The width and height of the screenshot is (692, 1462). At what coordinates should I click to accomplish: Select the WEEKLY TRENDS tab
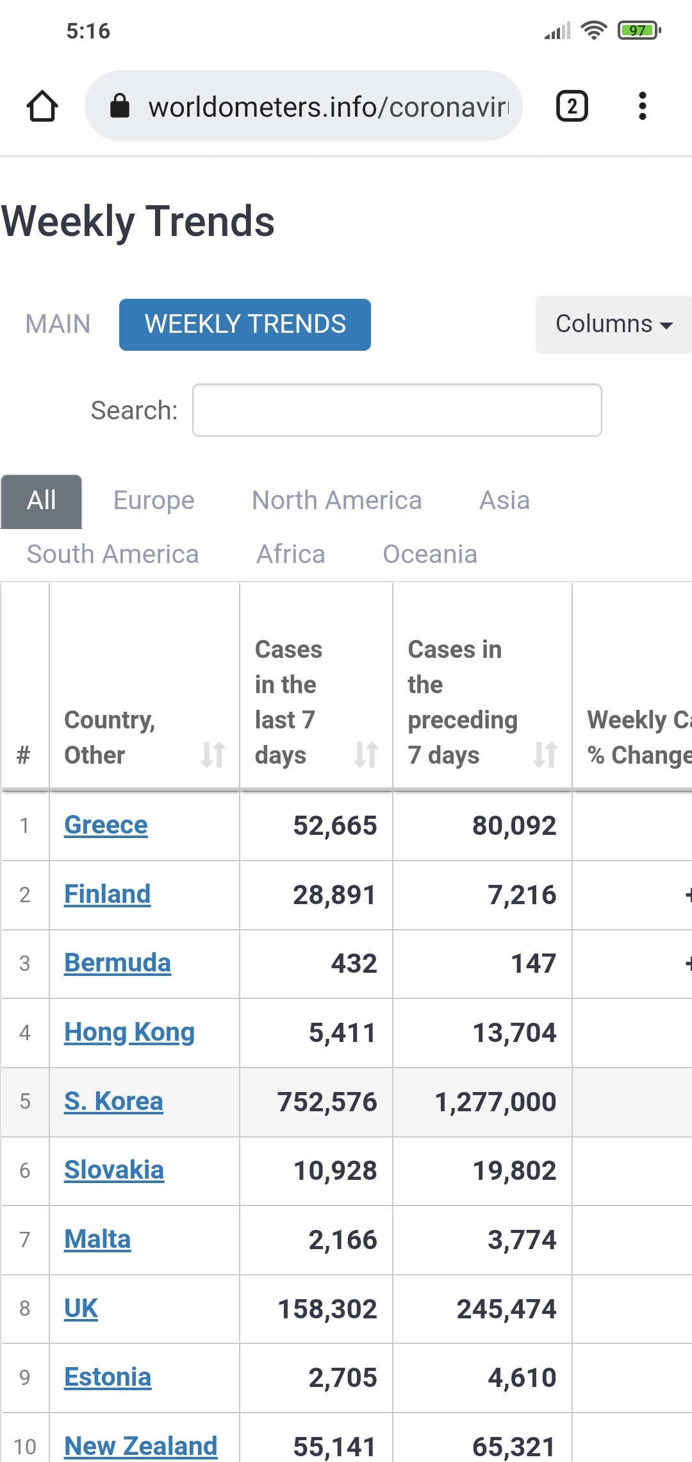245,324
